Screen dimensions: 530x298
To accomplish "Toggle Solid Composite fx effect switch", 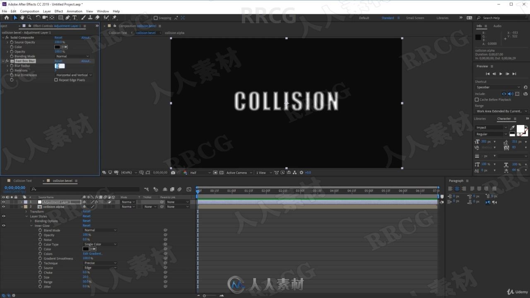I will [7, 37].
